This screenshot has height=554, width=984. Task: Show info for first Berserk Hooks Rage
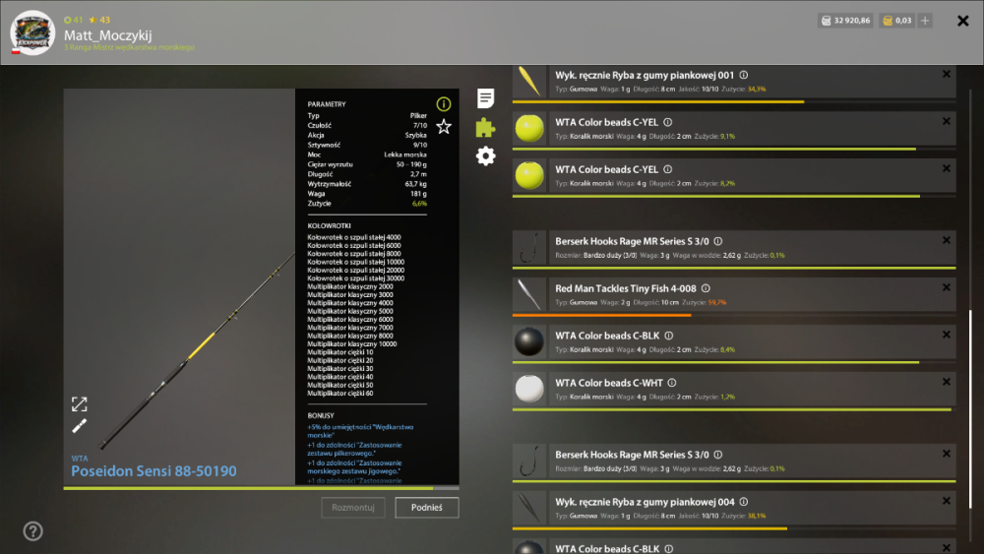(718, 241)
